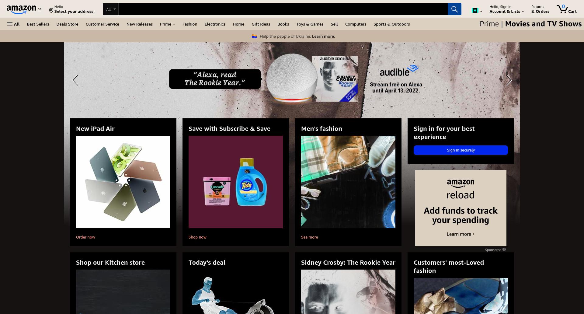Viewport: 584px width, 314px height.
Task: Open the Men's fashion image
Action: (348, 182)
